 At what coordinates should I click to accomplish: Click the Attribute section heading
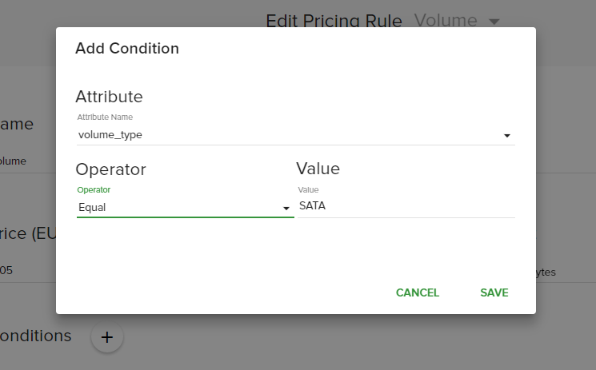click(x=109, y=97)
